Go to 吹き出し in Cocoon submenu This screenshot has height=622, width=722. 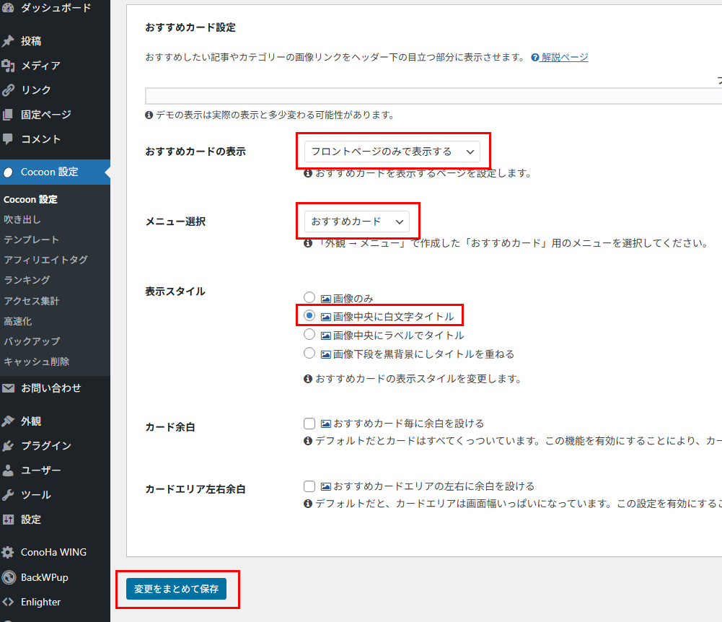tap(22, 219)
